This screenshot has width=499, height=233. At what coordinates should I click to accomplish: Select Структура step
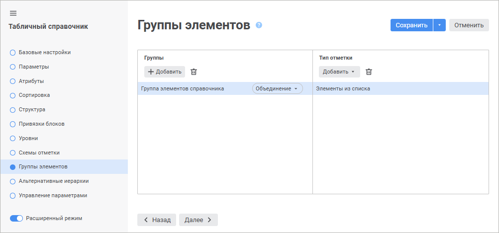tap(64, 110)
